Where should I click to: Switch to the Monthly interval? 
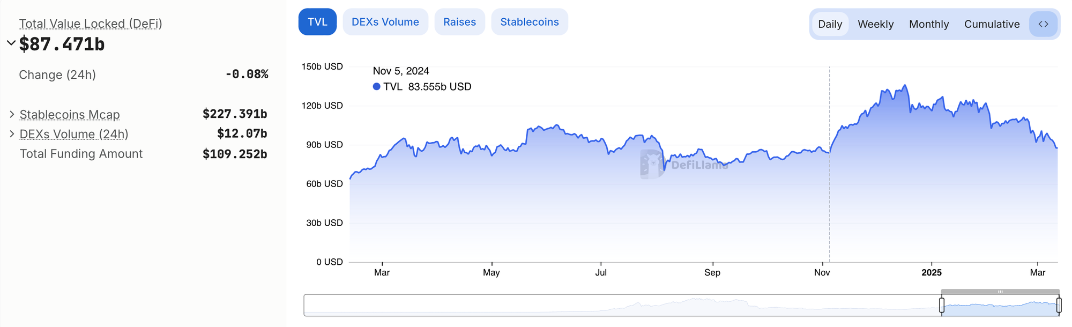pyautogui.click(x=929, y=24)
